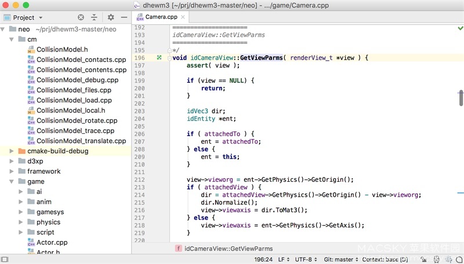464x264 pixels.
Task: Open the UTF-8 encoding selector
Action: coord(306,259)
